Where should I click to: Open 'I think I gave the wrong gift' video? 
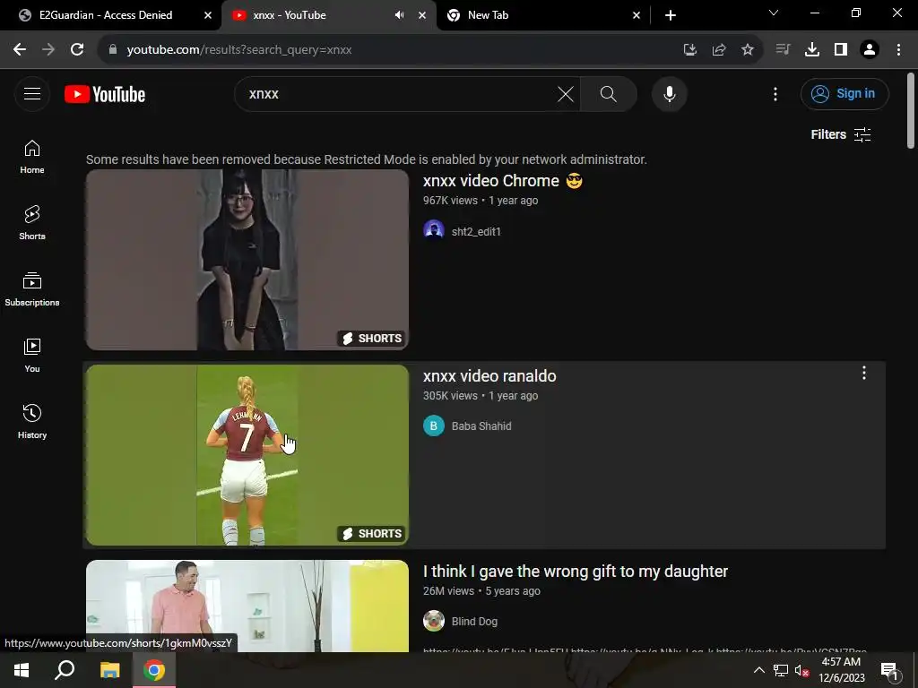[x=576, y=572]
